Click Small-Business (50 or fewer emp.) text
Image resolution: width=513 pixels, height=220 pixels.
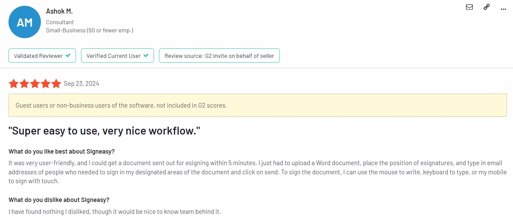point(90,30)
